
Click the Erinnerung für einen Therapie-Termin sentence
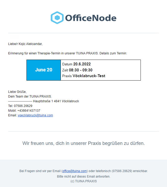coord(67,53)
